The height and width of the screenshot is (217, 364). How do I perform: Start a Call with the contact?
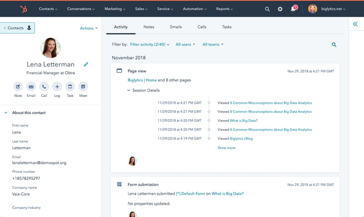44,87
